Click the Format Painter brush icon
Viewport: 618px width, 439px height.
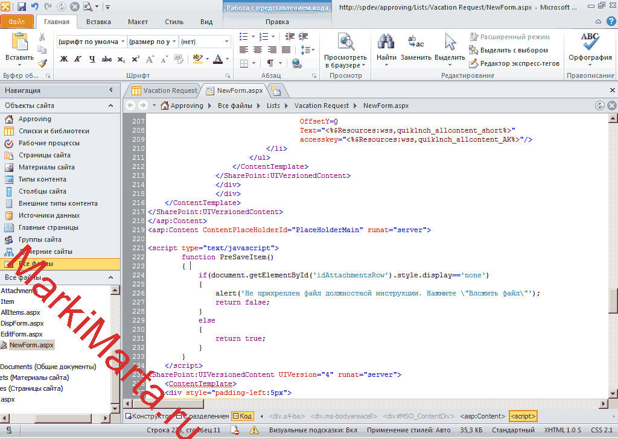point(42,63)
